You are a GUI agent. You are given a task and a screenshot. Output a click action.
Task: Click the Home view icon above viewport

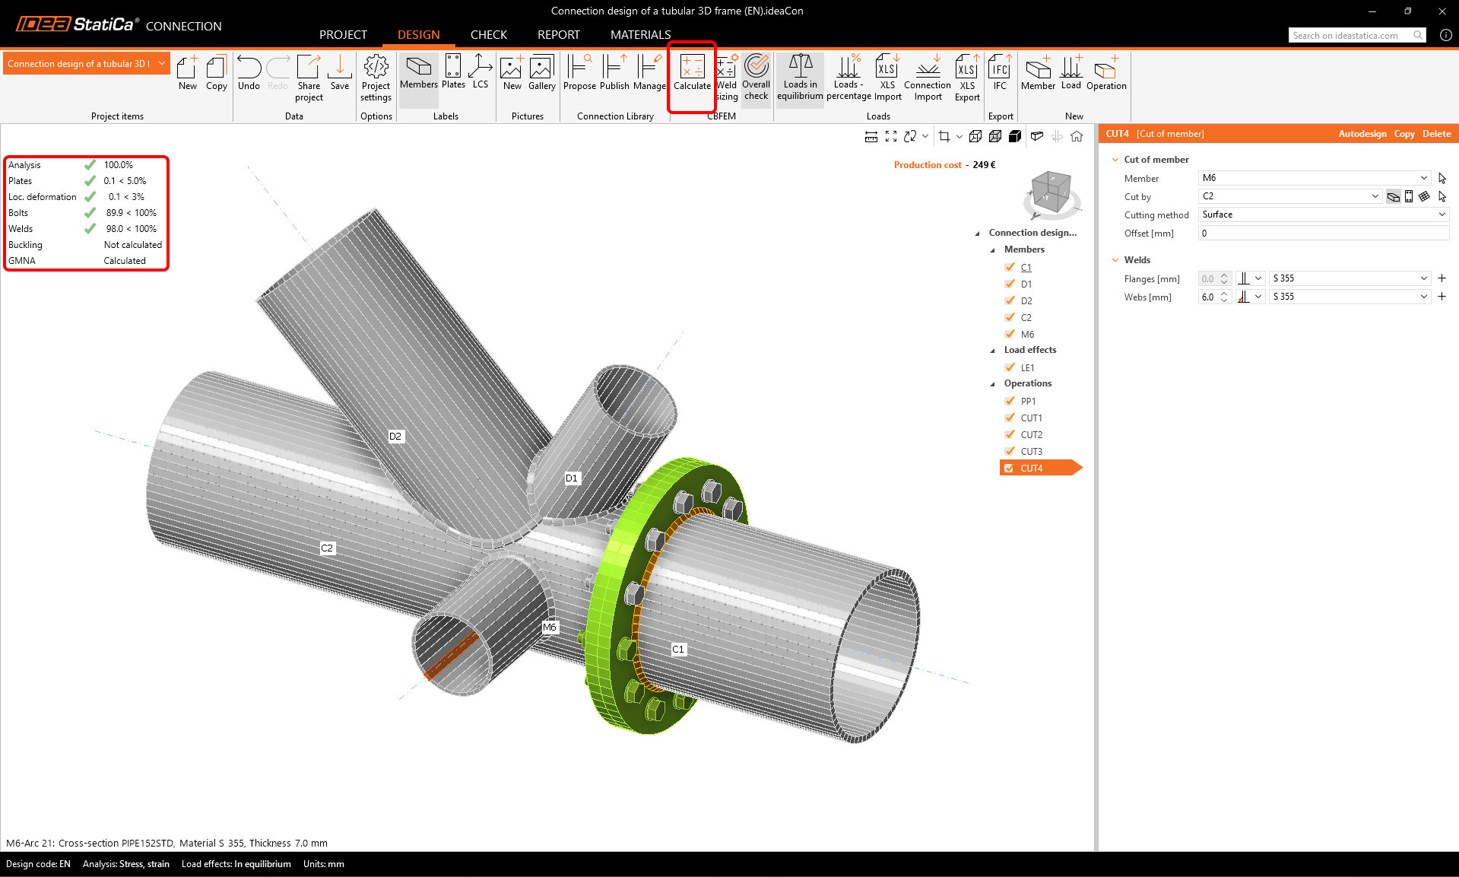coord(1077,136)
